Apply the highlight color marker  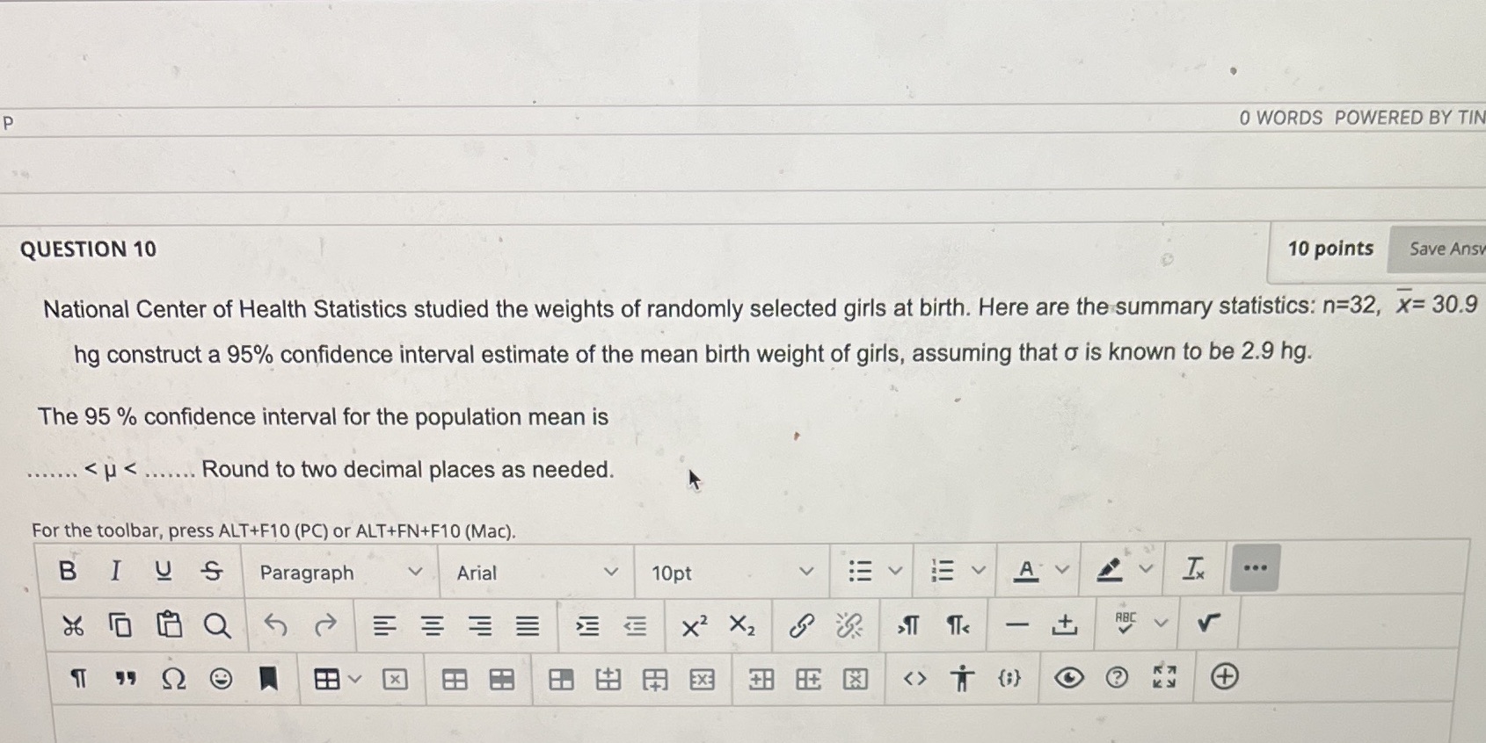tap(1110, 570)
